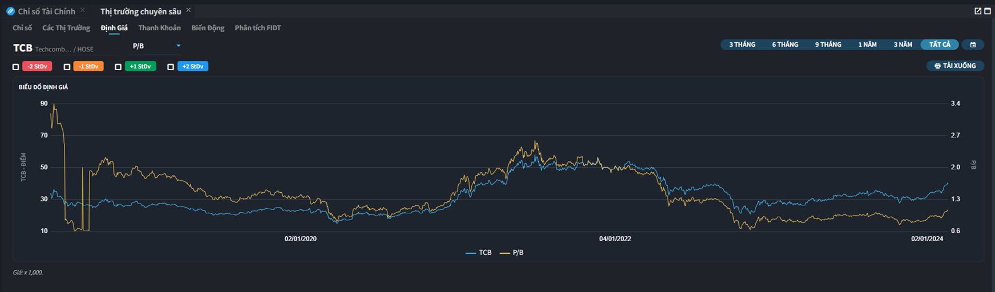This screenshot has width=995, height=292.
Task: Enable the -2 StDv checkbox
Action: point(16,67)
